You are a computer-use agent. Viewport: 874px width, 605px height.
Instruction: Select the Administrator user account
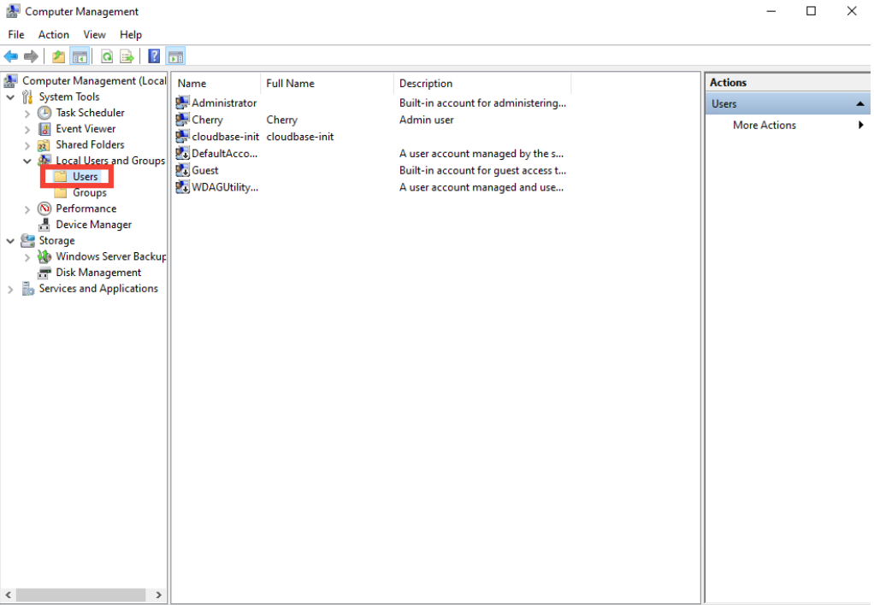[x=223, y=103]
